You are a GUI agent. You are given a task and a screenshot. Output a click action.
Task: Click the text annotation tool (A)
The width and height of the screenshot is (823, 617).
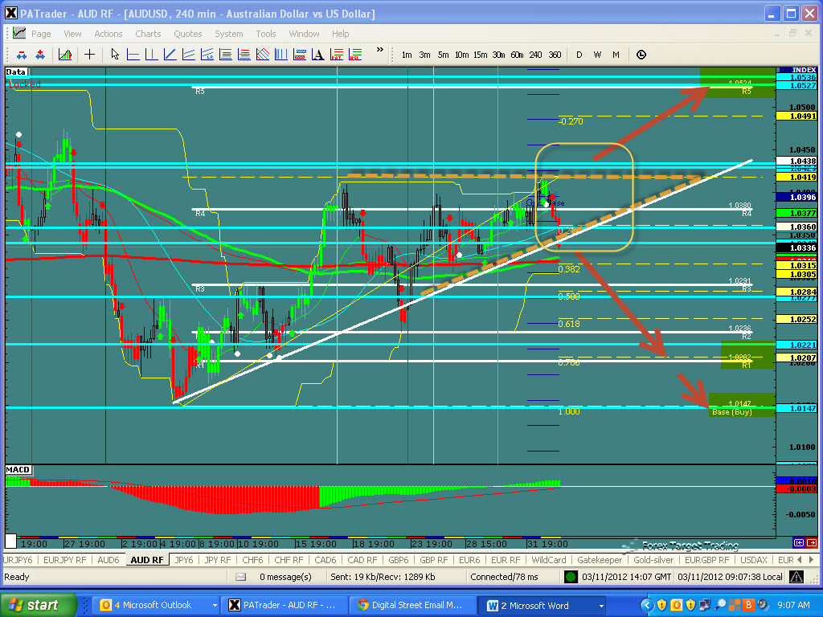tap(316, 55)
